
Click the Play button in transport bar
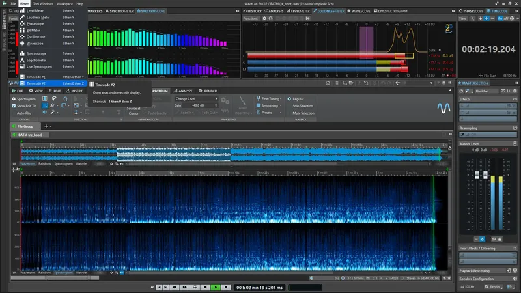(216, 286)
